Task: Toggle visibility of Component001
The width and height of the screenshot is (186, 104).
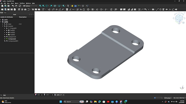Action: tap(5, 41)
